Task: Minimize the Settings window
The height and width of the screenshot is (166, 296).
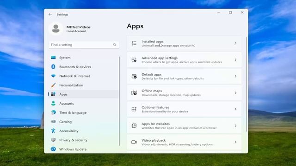Action: pyautogui.click(x=219, y=12)
